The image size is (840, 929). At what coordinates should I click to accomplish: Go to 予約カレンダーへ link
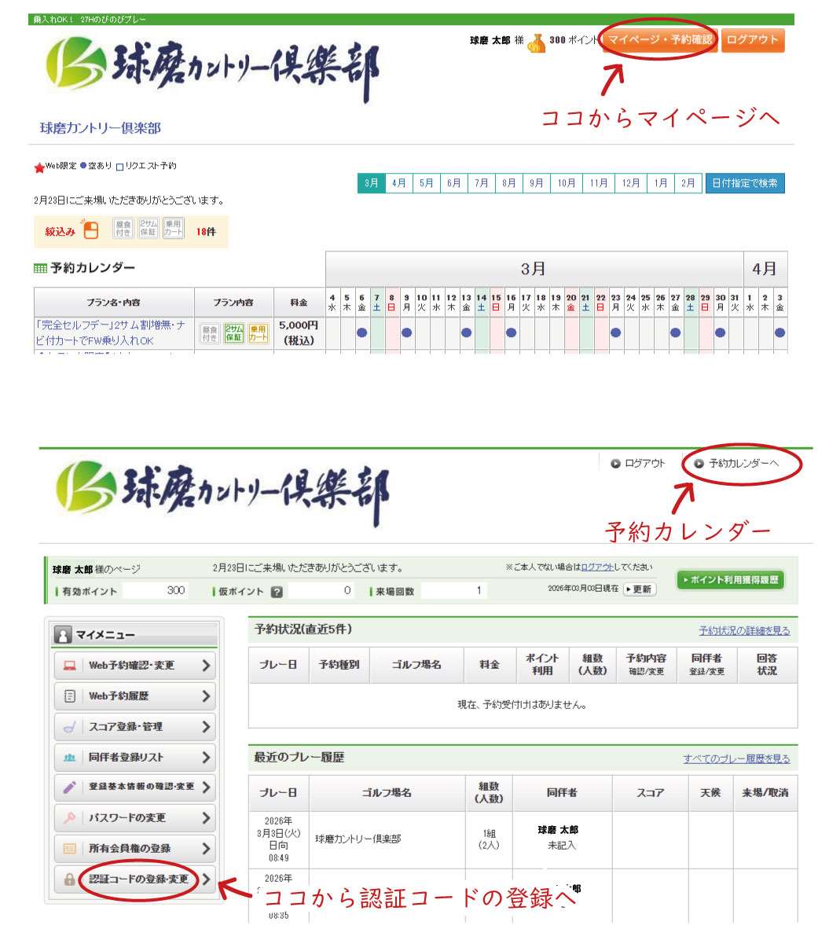coord(743,464)
